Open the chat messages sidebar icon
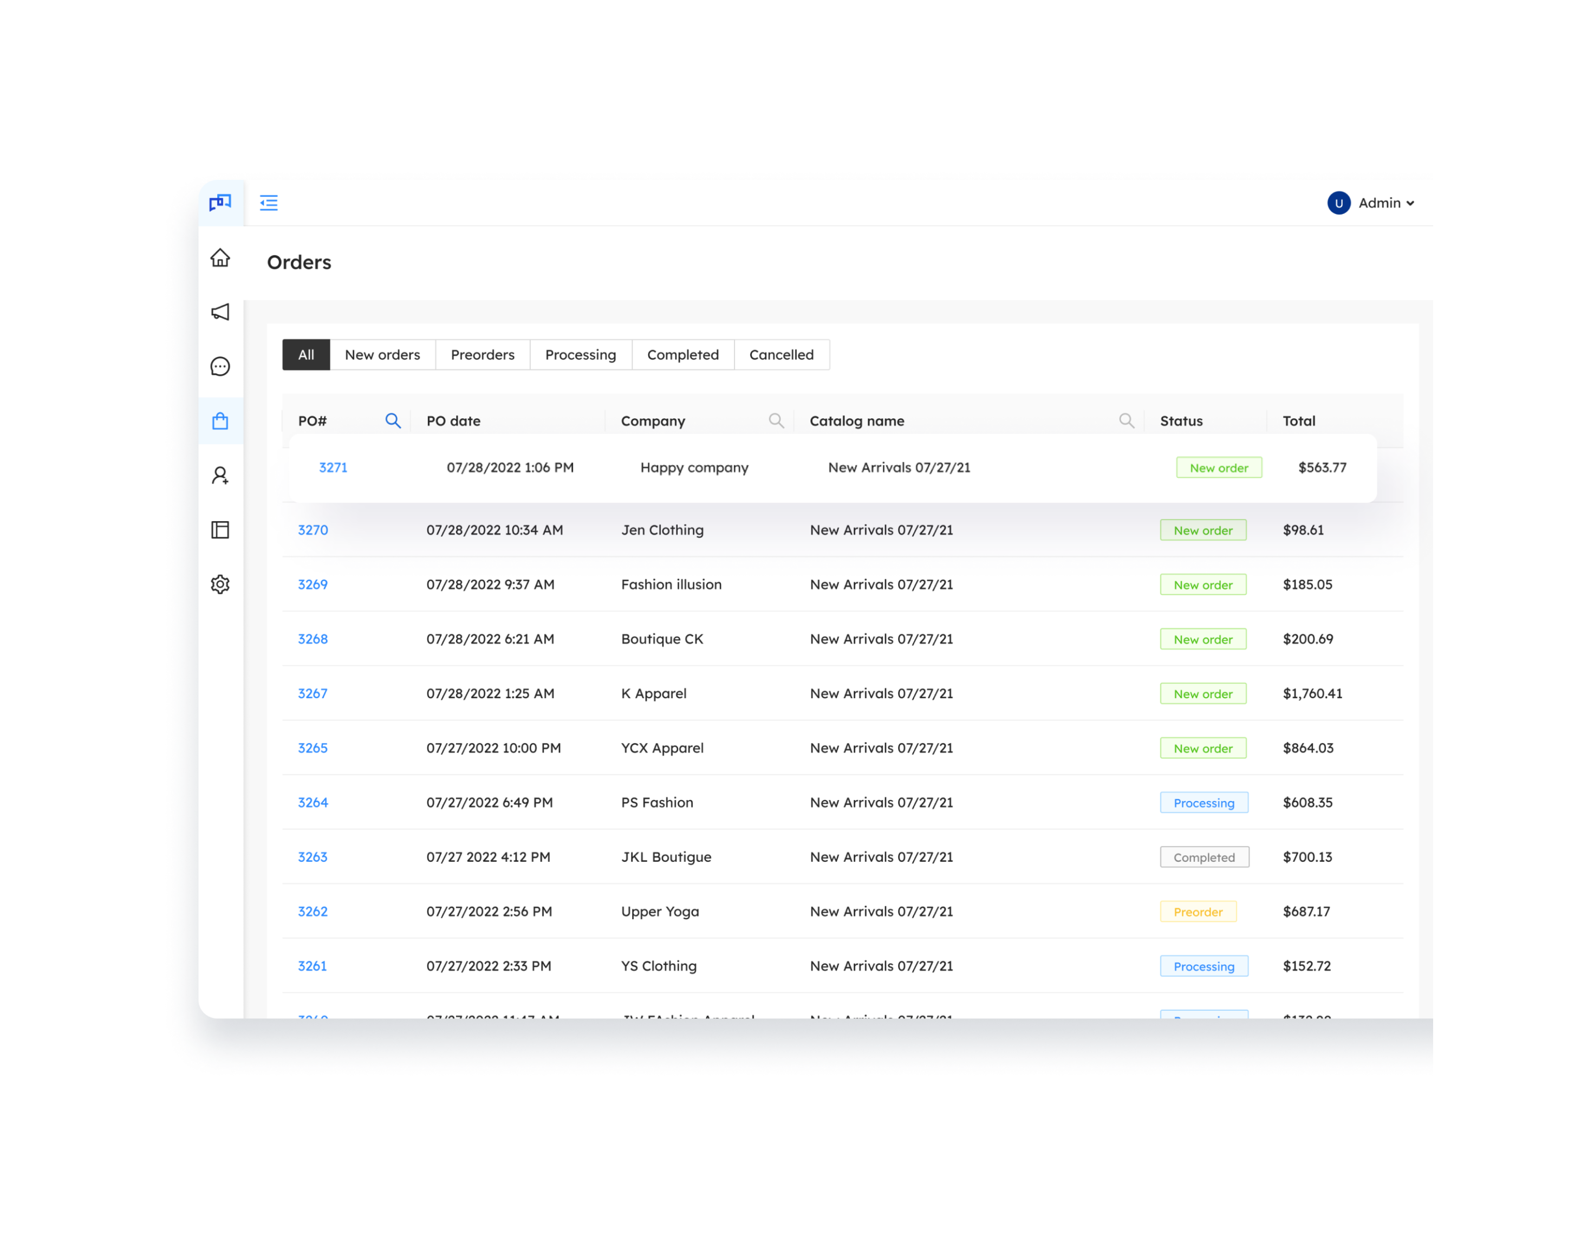1594x1248 pixels. [220, 366]
